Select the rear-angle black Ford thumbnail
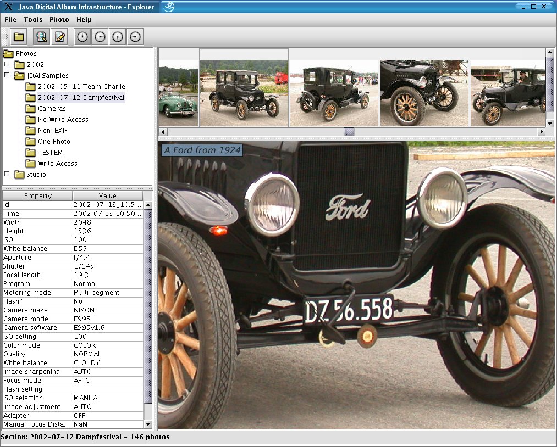Image resolution: width=557 pixels, height=447 pixels. pyautogui.click(x=334, y=93)
